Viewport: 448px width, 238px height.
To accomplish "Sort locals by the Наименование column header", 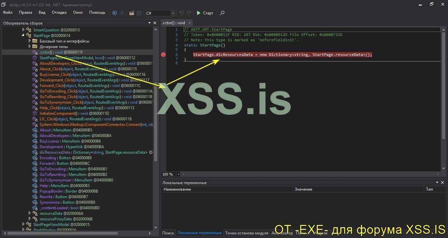I will [227, 189].
